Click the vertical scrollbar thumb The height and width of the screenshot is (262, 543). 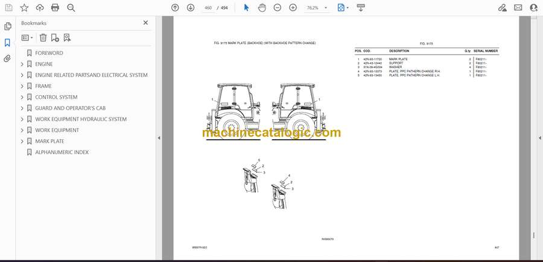pyautogui.click(x=534, y=235)
